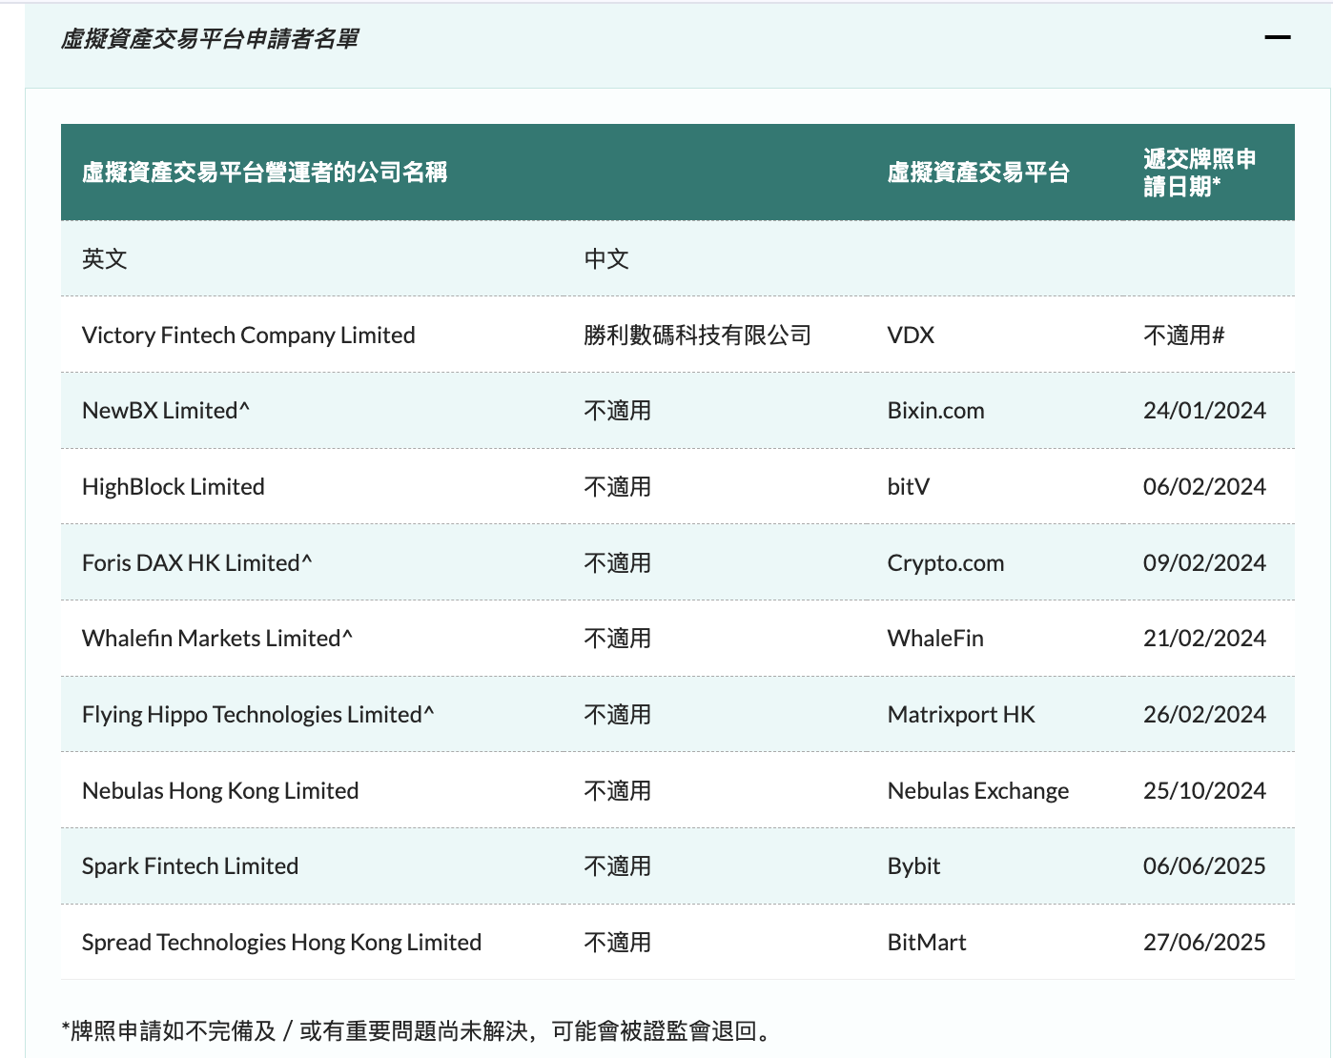Click the bitV platform cell
Image resolution: width=1333 pixels, height=1058 pixels.
click(x=908, y=487)
